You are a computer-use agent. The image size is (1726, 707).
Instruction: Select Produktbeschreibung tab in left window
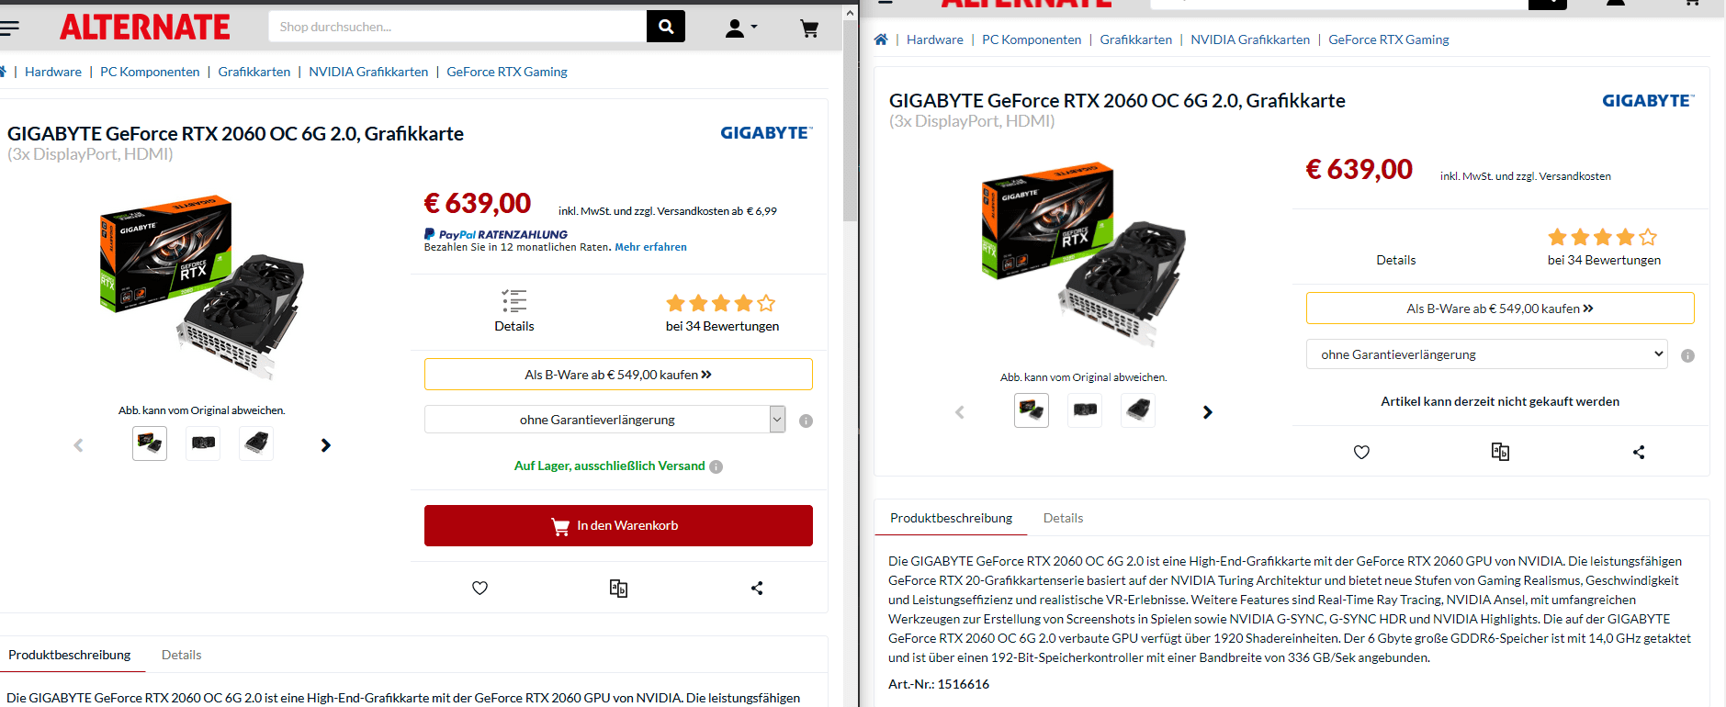[70, 655]
